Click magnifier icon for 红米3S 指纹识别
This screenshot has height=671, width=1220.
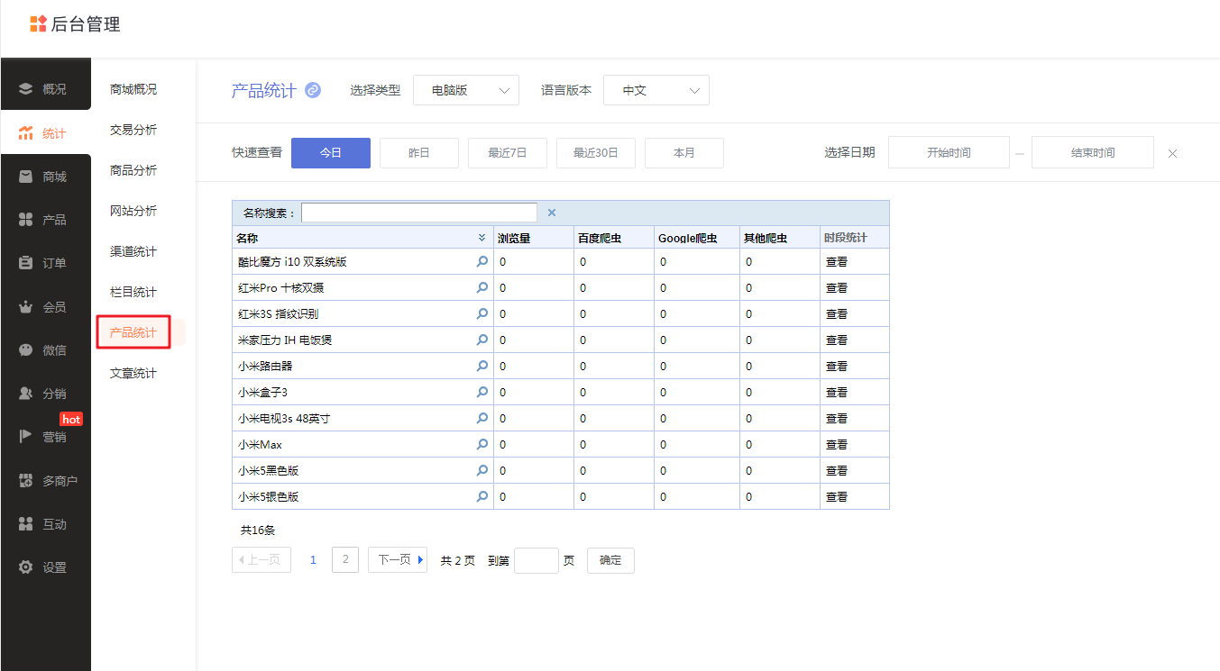pos(482,313)
